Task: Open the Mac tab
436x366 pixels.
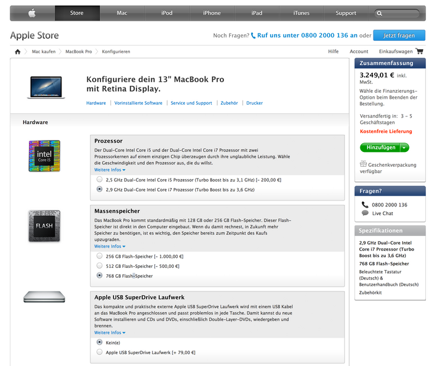Action: (x=122, y=13)
